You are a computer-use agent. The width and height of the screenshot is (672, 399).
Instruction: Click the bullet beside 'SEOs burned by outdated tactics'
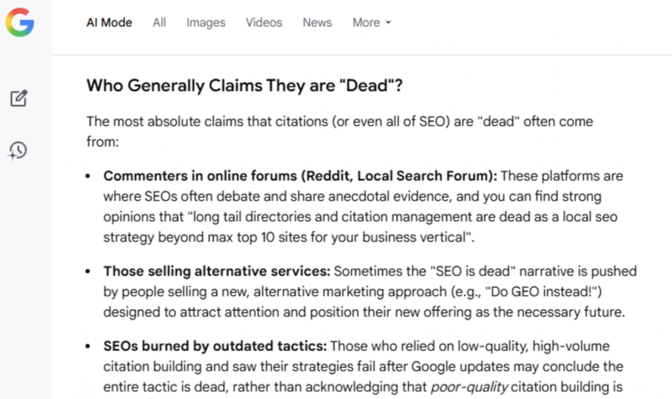89,346
